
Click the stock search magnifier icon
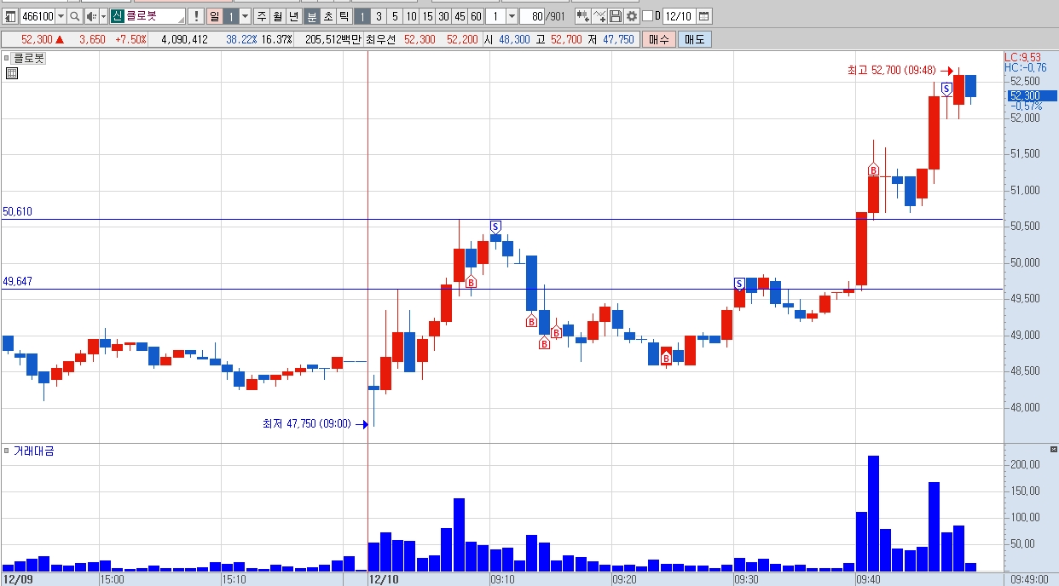tap(74, 16)
